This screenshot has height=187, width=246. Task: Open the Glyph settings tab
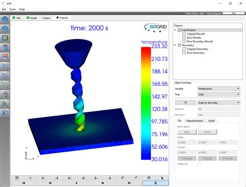[211, 121]
